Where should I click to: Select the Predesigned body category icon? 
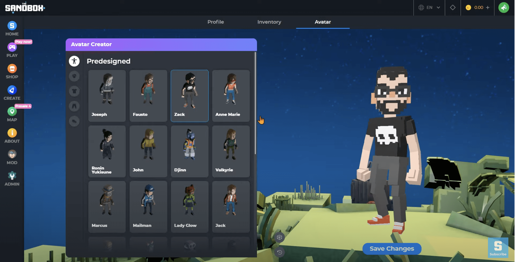[x=74, y=61]
